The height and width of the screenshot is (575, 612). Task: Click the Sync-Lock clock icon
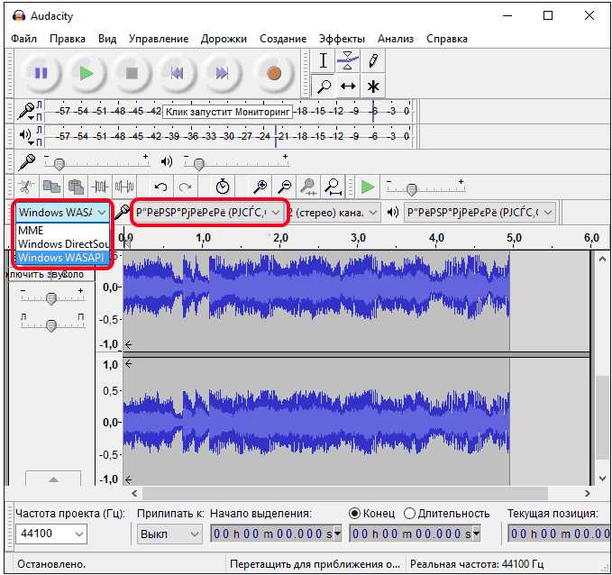point(223,187)
